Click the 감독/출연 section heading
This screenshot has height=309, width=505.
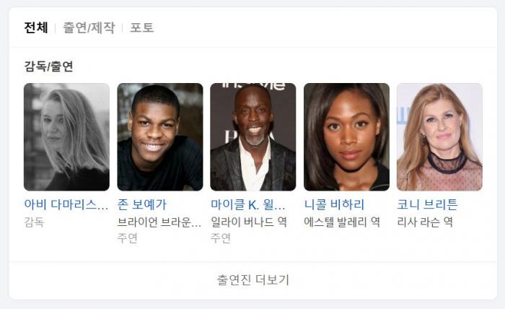tap(48, 66)
